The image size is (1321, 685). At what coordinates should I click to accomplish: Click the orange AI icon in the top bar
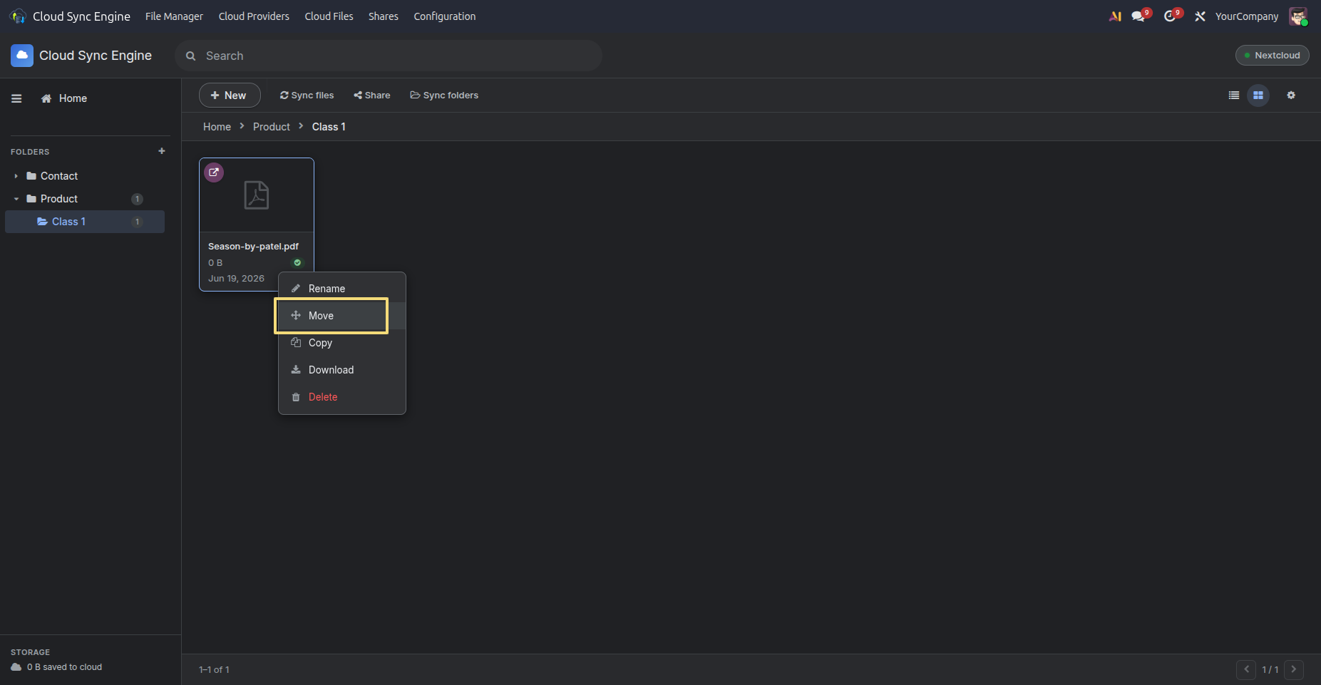point(1115,16)
